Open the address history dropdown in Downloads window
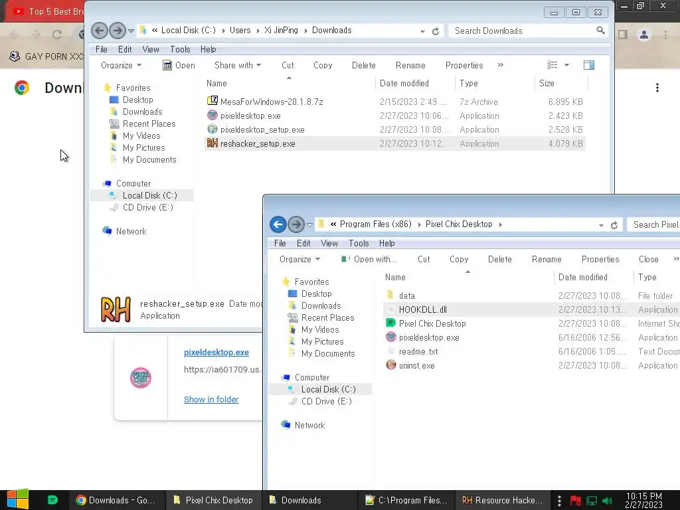This screenshot has width=680, height=510. [422, 31]
